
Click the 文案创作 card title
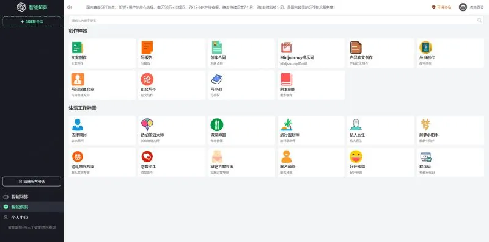[x=79, y=57]
